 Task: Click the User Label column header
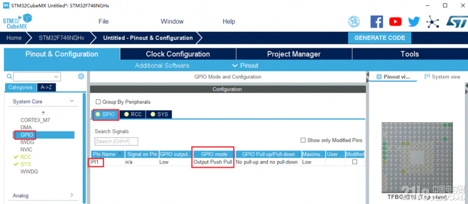335,154
